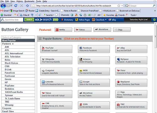Show more bookmarks with chevron
This screenshot has width=157, height=113.
click(x=155, y=11)
